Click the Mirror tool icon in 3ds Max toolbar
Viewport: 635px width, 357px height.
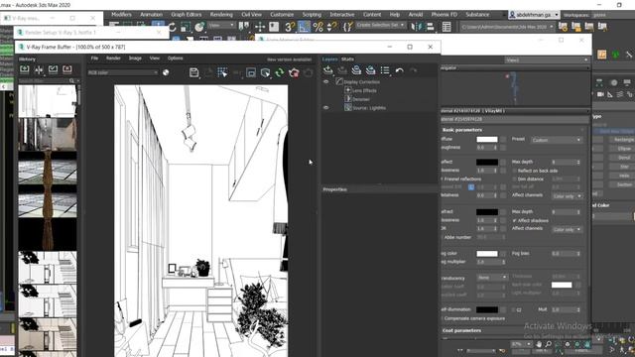(x=416, y=27)
